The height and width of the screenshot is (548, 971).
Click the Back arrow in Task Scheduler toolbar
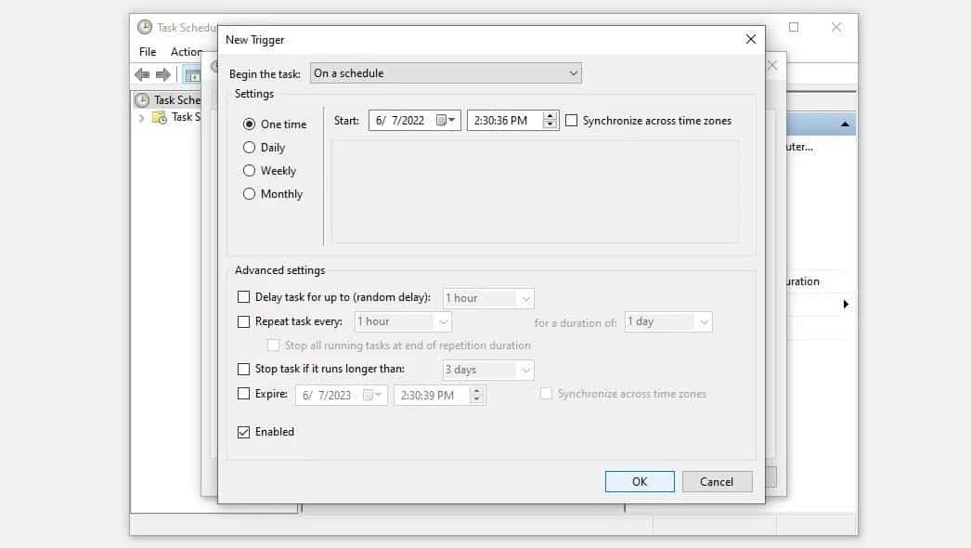(x=142, y=75)
